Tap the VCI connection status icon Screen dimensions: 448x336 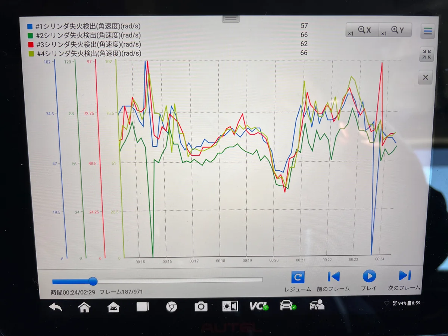tap(259, 306)
